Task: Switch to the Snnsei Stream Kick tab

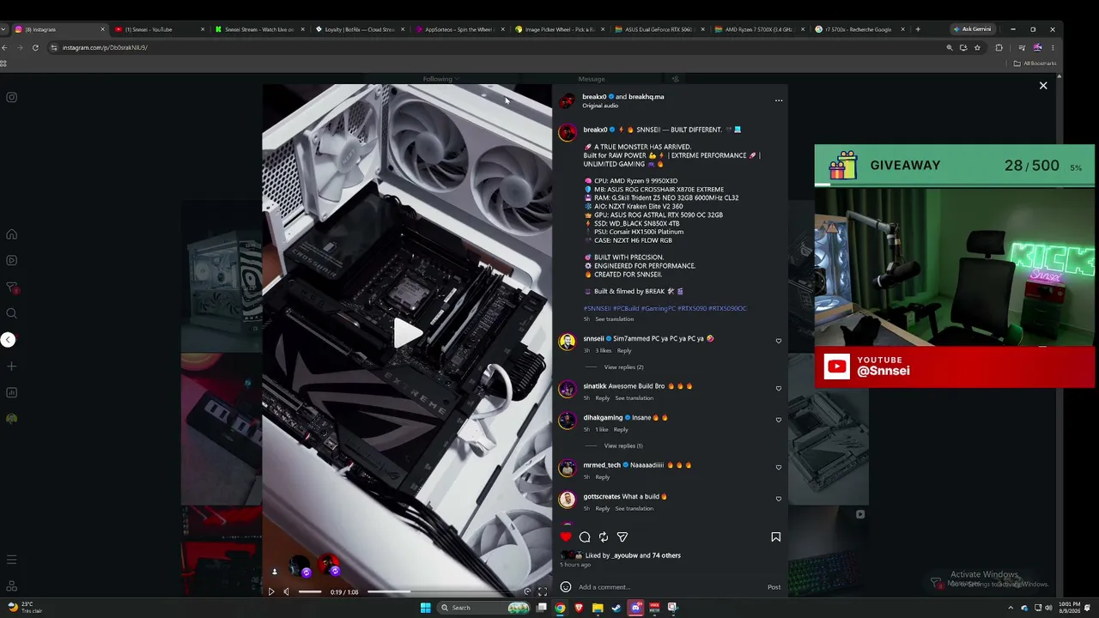Action: [x=259, y=29]
